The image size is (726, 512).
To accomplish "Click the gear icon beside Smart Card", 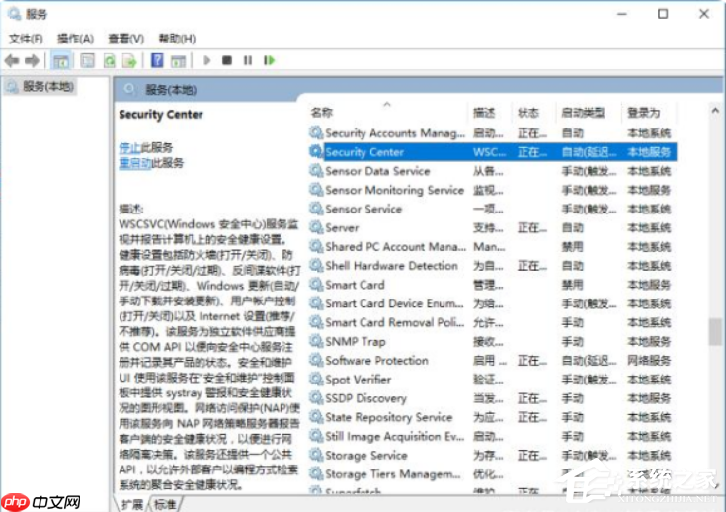I will coord(316,284).
